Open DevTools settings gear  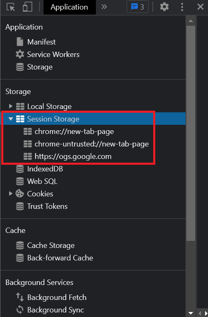click(164, 7)
